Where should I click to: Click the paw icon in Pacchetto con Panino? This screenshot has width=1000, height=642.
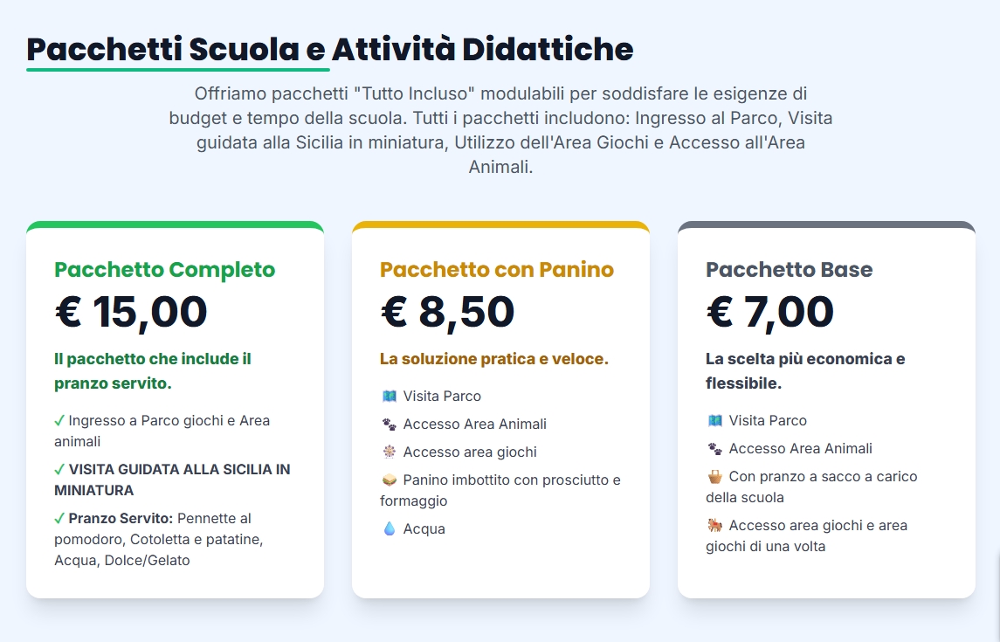pyautogui.click(x=390, y=425)
